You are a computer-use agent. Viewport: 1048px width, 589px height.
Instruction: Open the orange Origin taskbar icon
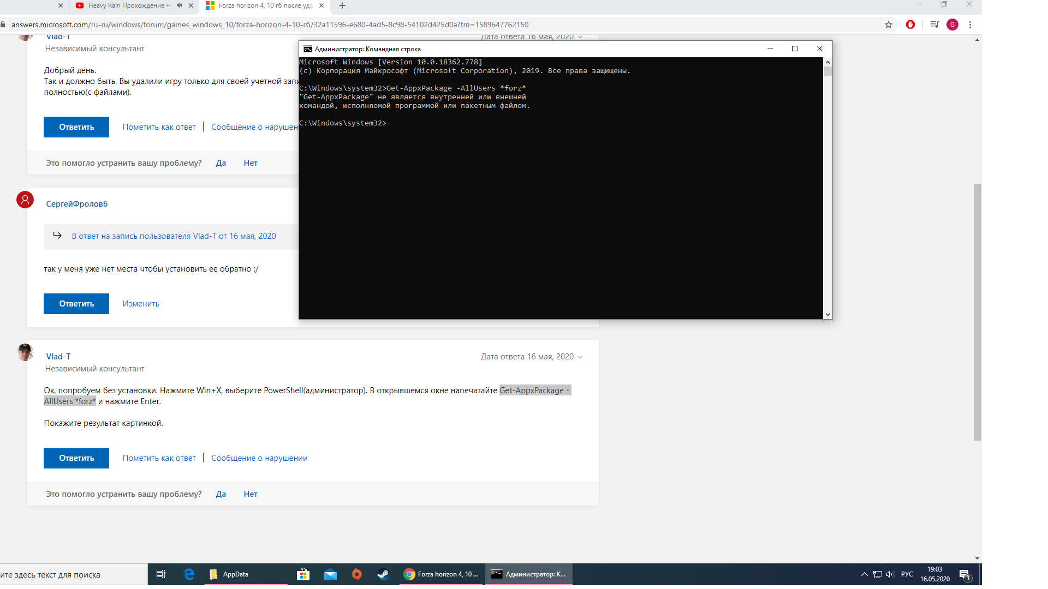[356, 574]
